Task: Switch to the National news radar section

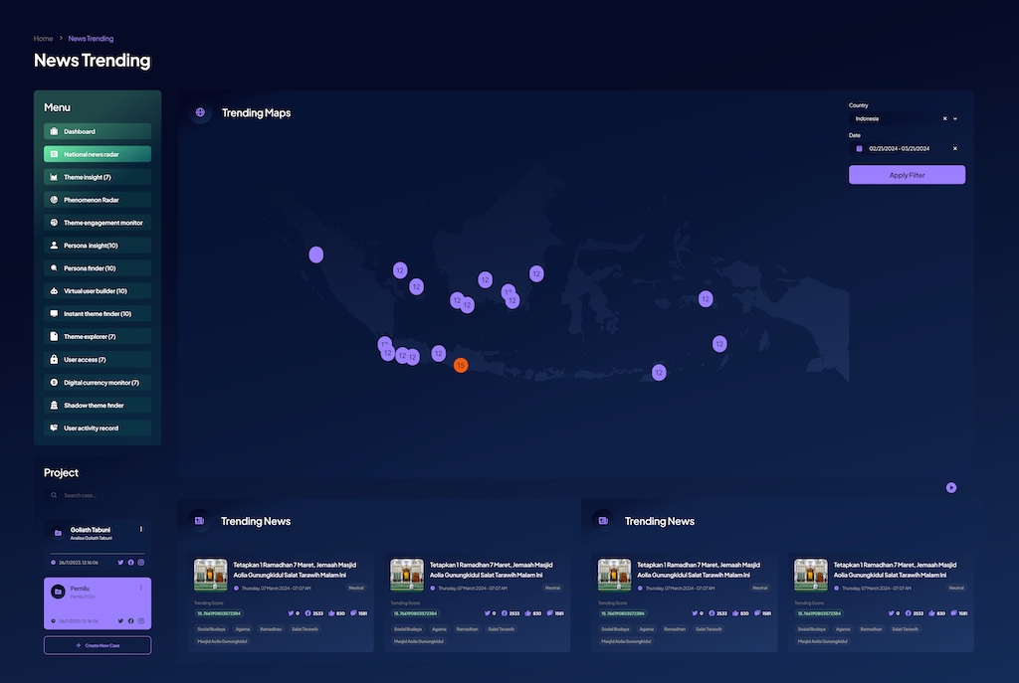Action: [97, 153]
